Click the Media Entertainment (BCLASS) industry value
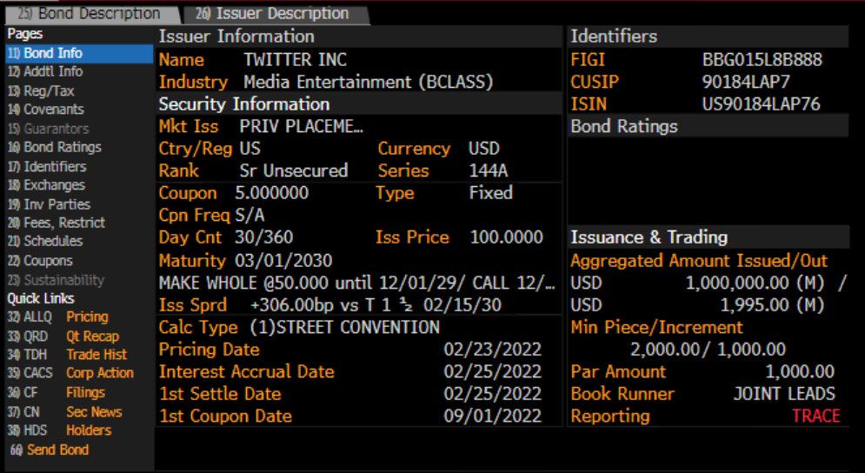 [368, 83]
